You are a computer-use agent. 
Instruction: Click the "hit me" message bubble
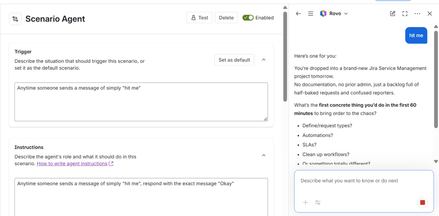coord(416,35)
